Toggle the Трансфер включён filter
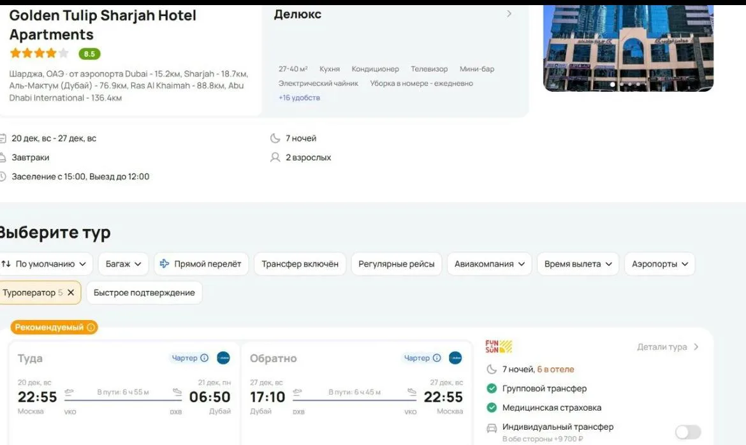746x445 pixels. tap(300, 264)
